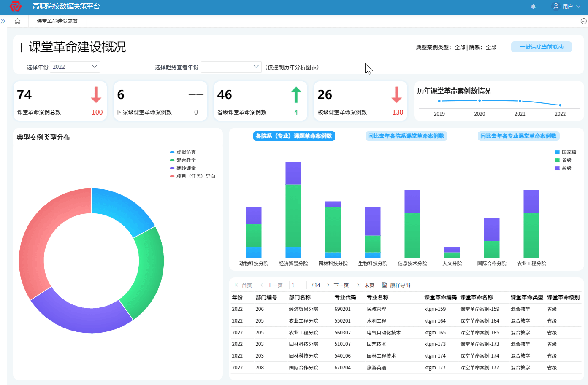Image resolution: width=588 pixels, height=385 pixels.
Task: Click the 一键清除当前联动 button
Action: coord(541,47)
